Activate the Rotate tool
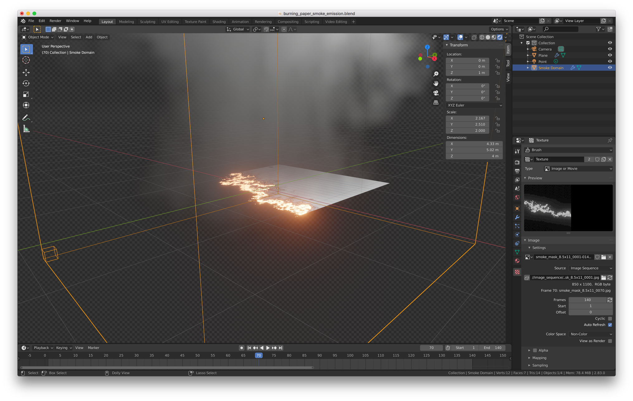 [26, 83]
